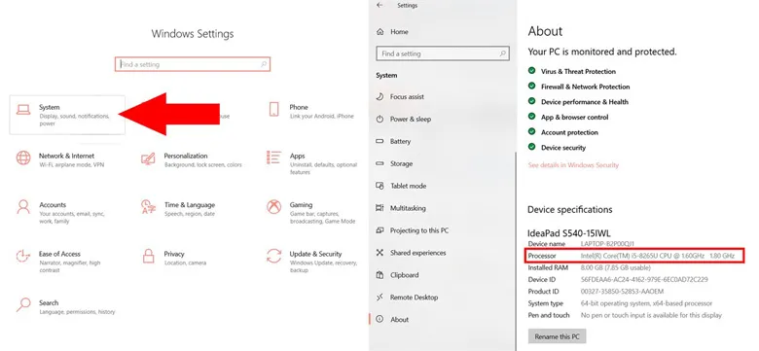Screen dimensions: 759x351
Task: Select Multitasking in the System sidebar
Action: pos(408,208)
